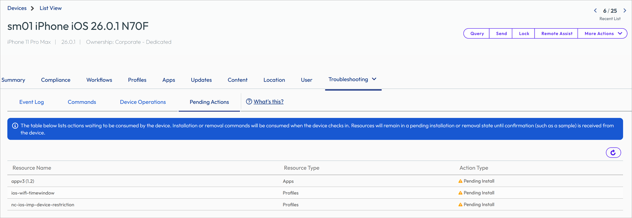Viewport: 632px width, 218px height.
Task: Click the Recent List label
Action: pos(610,19)
